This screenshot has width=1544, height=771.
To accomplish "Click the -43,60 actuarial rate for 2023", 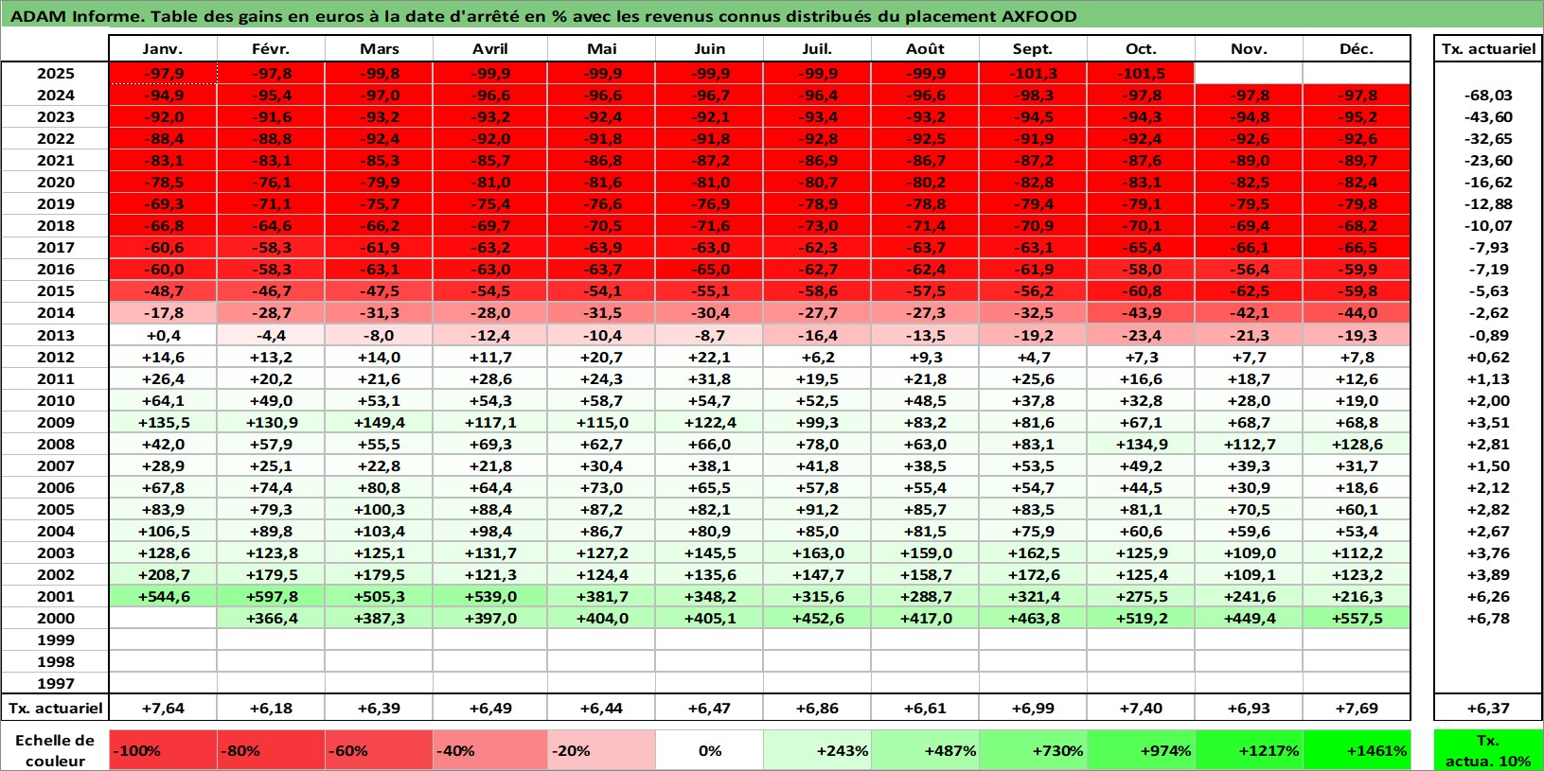I will (1488, 116).
